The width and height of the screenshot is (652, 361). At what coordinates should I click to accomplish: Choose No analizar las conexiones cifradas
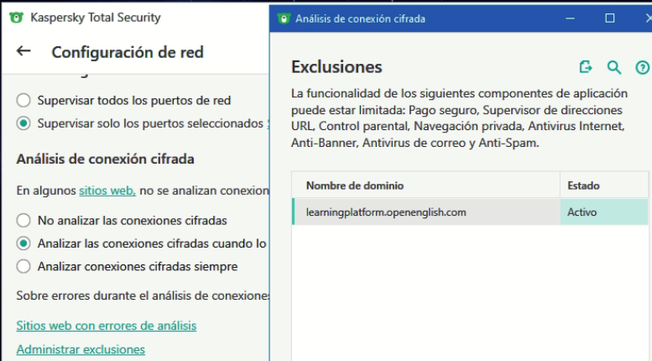(23, 220)
